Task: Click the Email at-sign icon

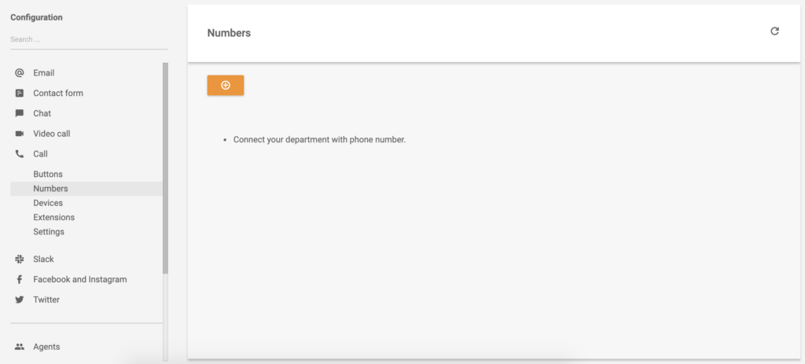Action: tap(20, 73)
